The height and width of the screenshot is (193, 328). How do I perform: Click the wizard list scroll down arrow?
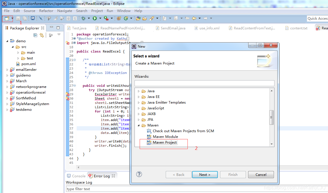pyautogui.click(x=272, y=144)
